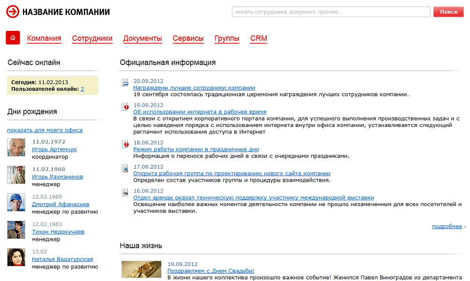Open the Сервисы section
470x281 pixels.
188,39
